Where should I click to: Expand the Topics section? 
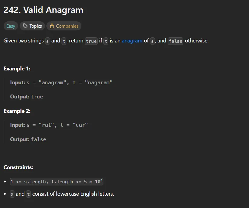pos(33,26)
